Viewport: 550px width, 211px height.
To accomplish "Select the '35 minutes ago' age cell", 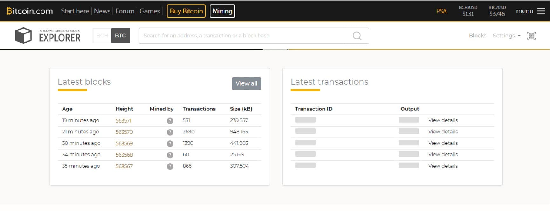I will (x=81, y=166).
